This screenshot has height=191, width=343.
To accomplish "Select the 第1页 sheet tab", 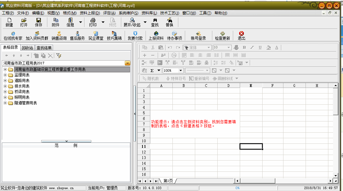I will [x=168, y=181].
